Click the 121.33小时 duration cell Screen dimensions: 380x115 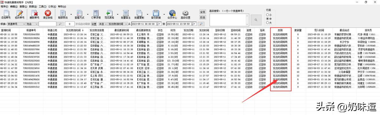pos(173,60)
